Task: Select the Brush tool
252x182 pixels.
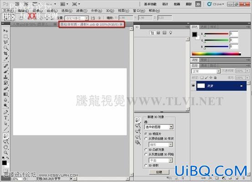Action: click(x=6, y=71)
